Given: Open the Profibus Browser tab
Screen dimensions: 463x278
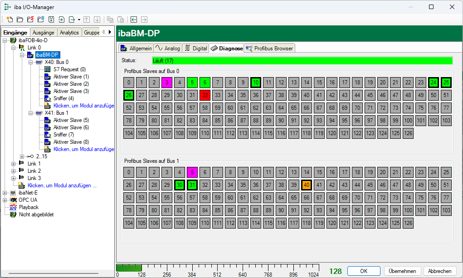Looking at the screenshot, I should (270, 48).
